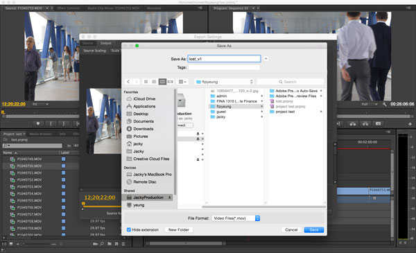Choose Desktop in Favorites sidebar
The height and width of the screenshot is (253, 416).
[137, 114]
